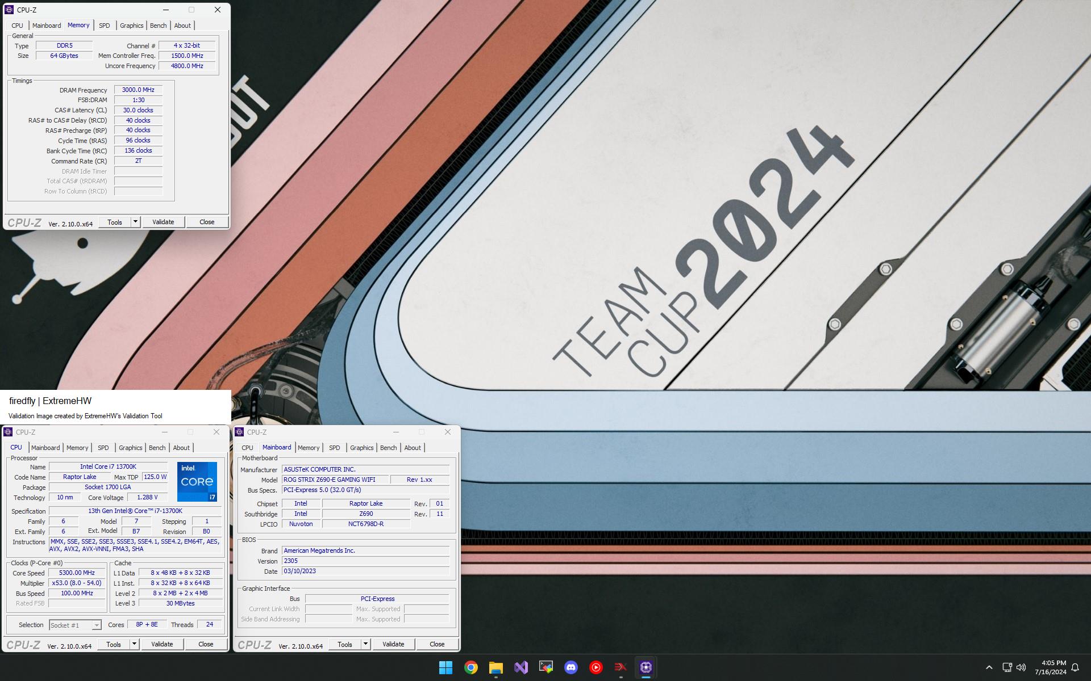Close the Memory window via title bar X
The width and height of the screenshot is (1091, 681).
218,10
